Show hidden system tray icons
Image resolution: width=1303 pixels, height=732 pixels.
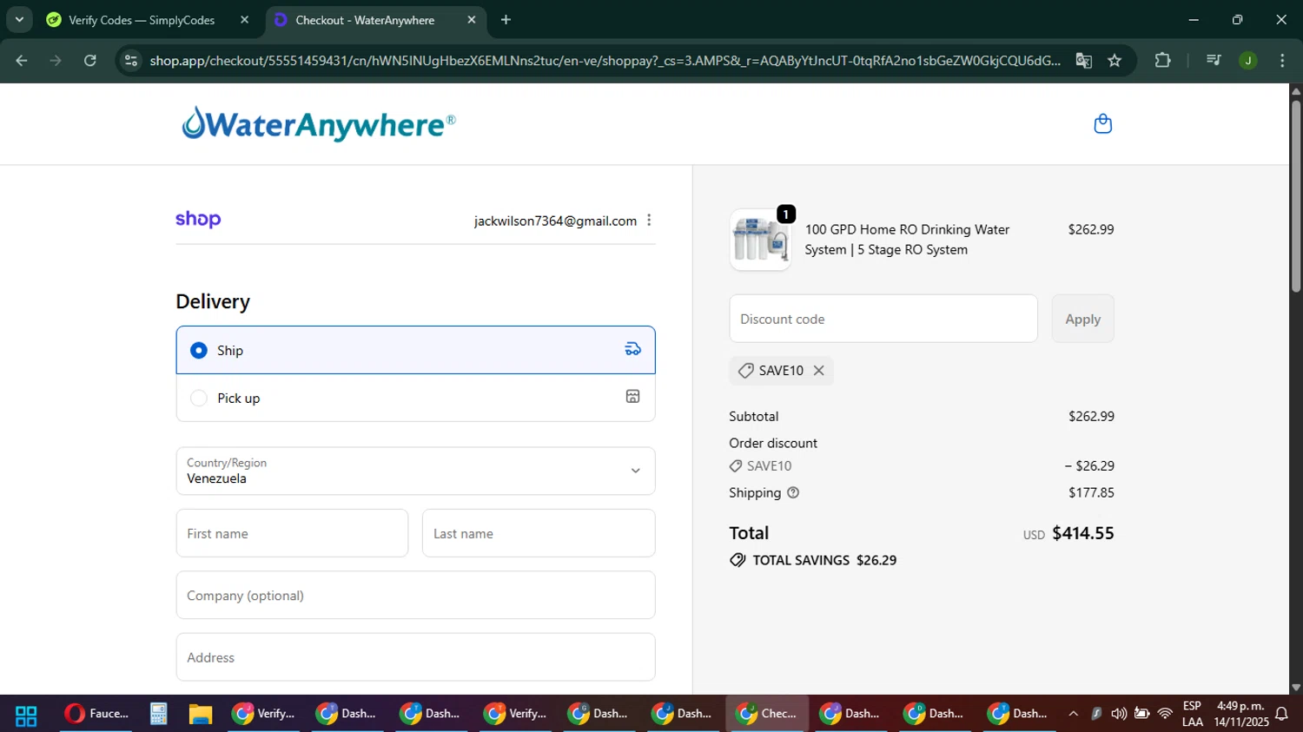(x=1073, y=715)
